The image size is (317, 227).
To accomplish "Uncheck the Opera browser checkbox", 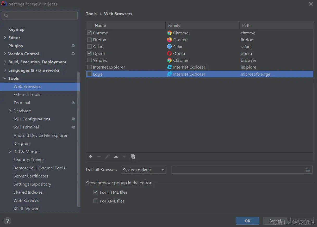I will (x=89, y=53).
